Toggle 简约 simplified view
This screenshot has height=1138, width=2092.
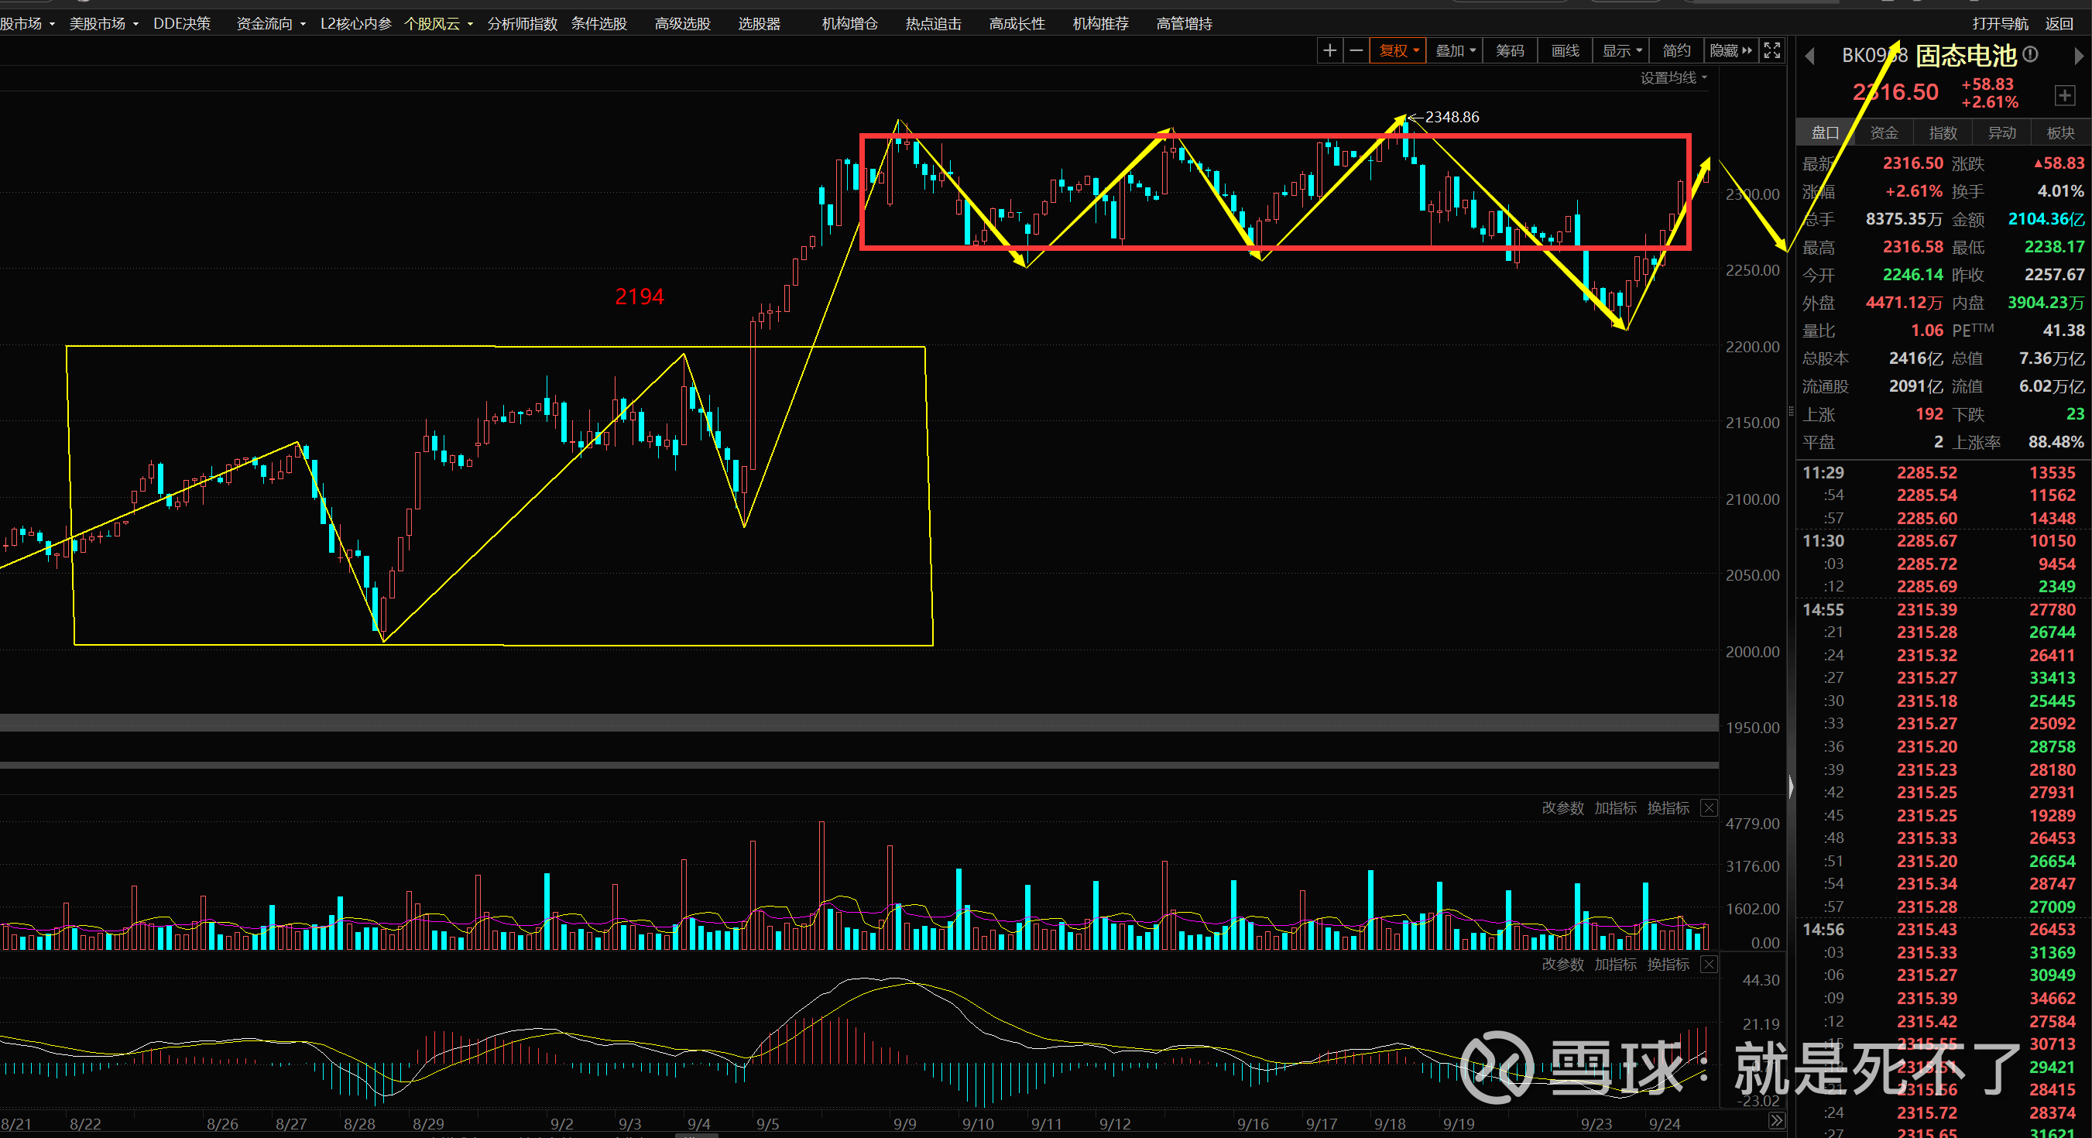pyautogui.click(x=1675, y=51)
